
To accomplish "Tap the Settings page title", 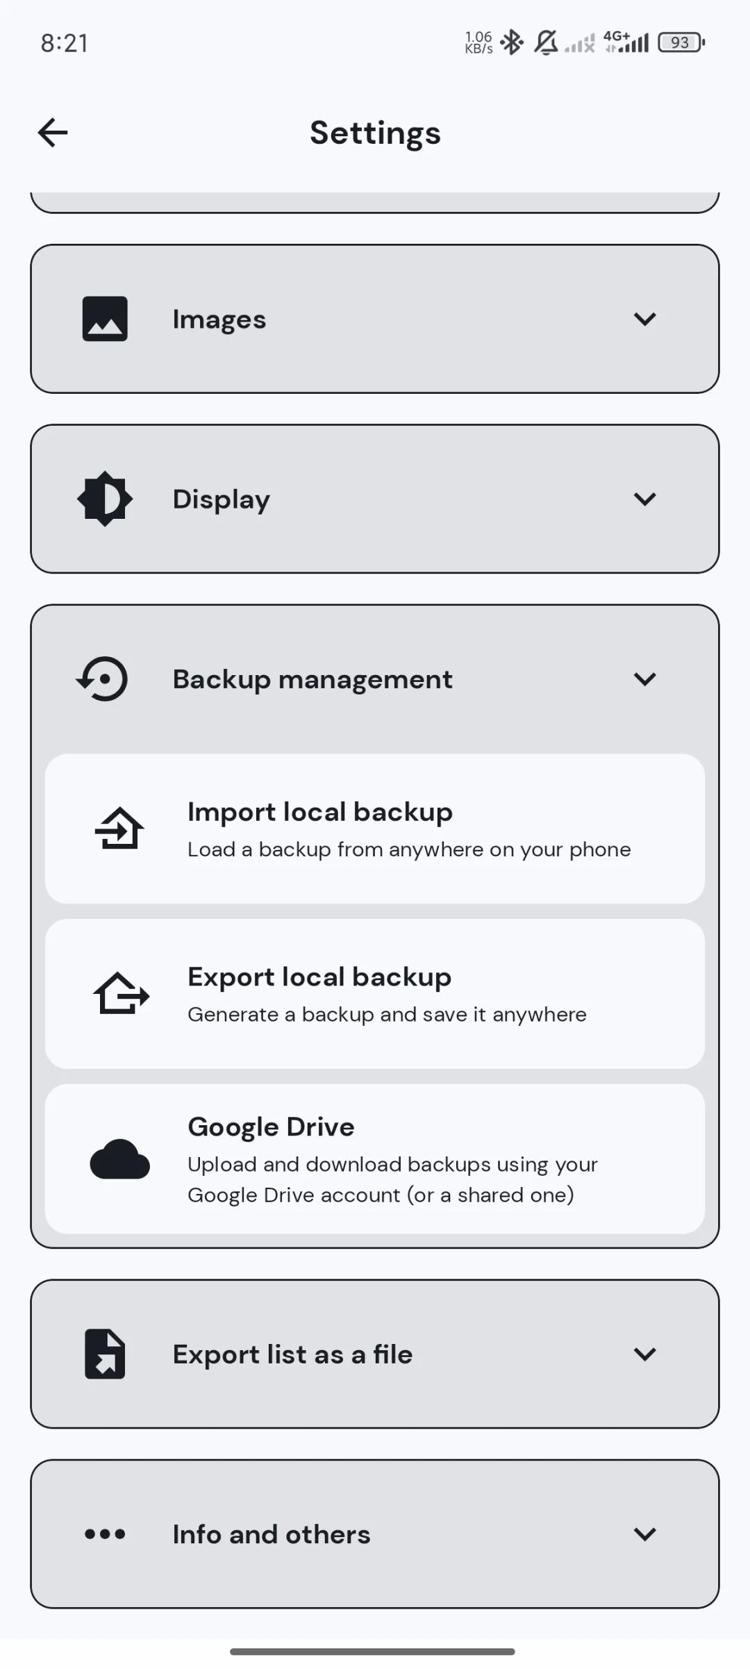I will [x=375, y=133].
